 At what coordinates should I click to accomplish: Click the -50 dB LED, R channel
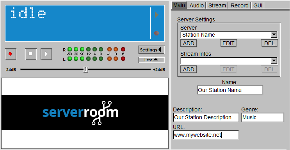[x=69, y=49]
